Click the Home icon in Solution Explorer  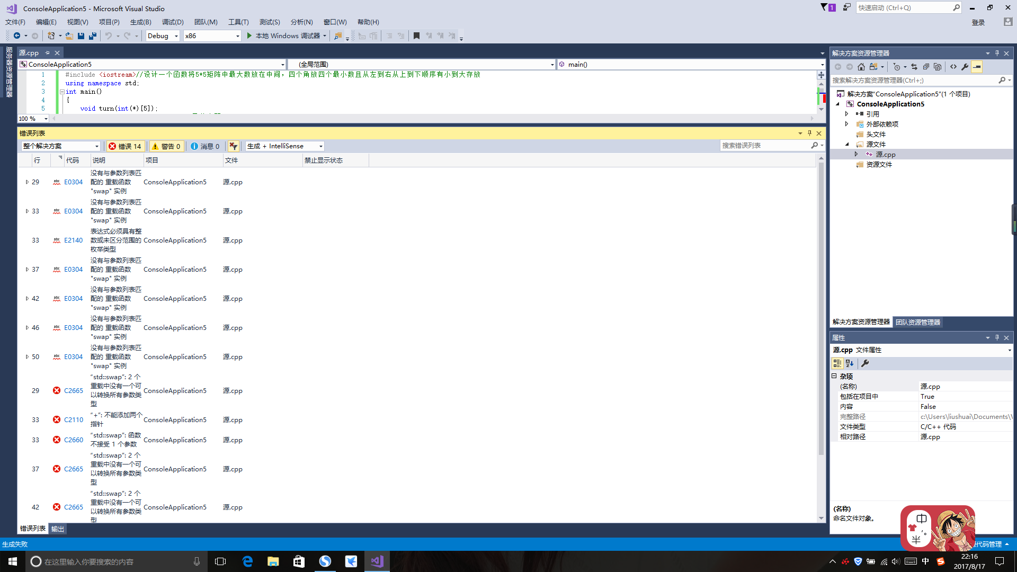click(x=861, y=67)
